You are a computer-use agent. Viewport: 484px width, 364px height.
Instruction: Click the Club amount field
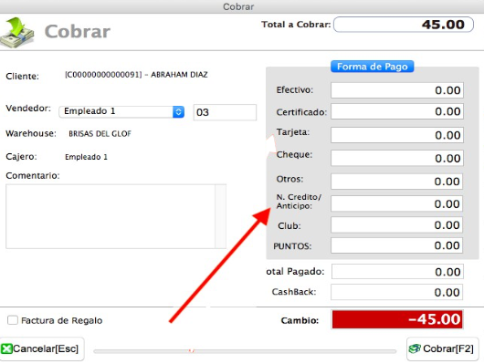[x=396, y=225]
